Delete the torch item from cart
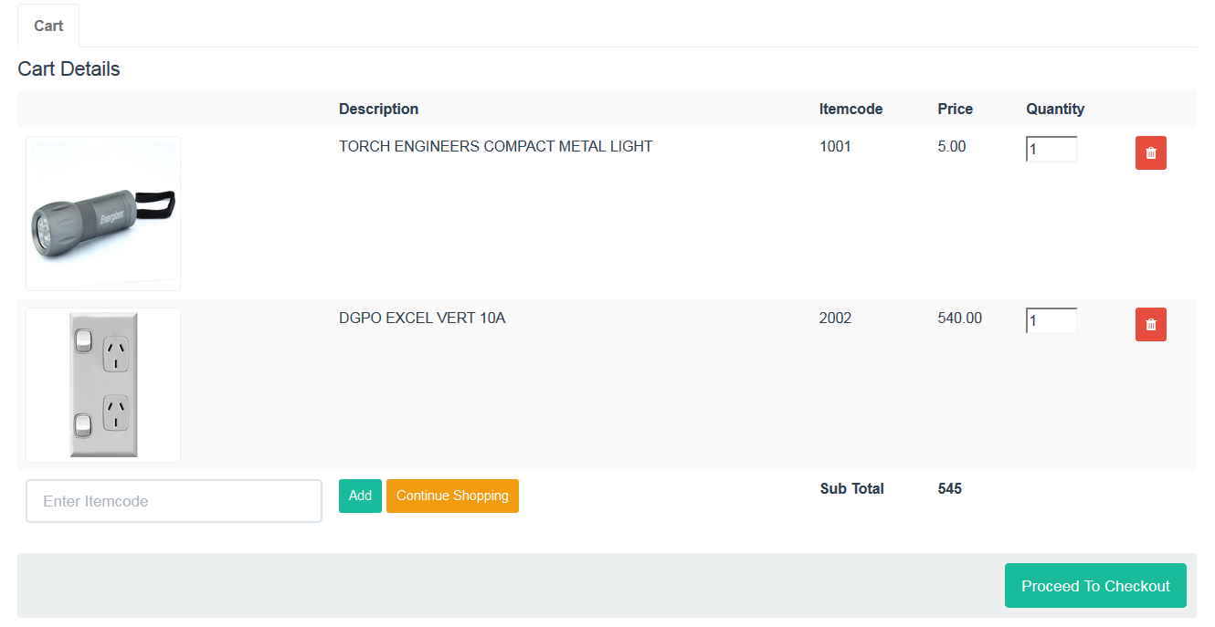The width and height of the screenshot is (1215, 627). 1150,153
